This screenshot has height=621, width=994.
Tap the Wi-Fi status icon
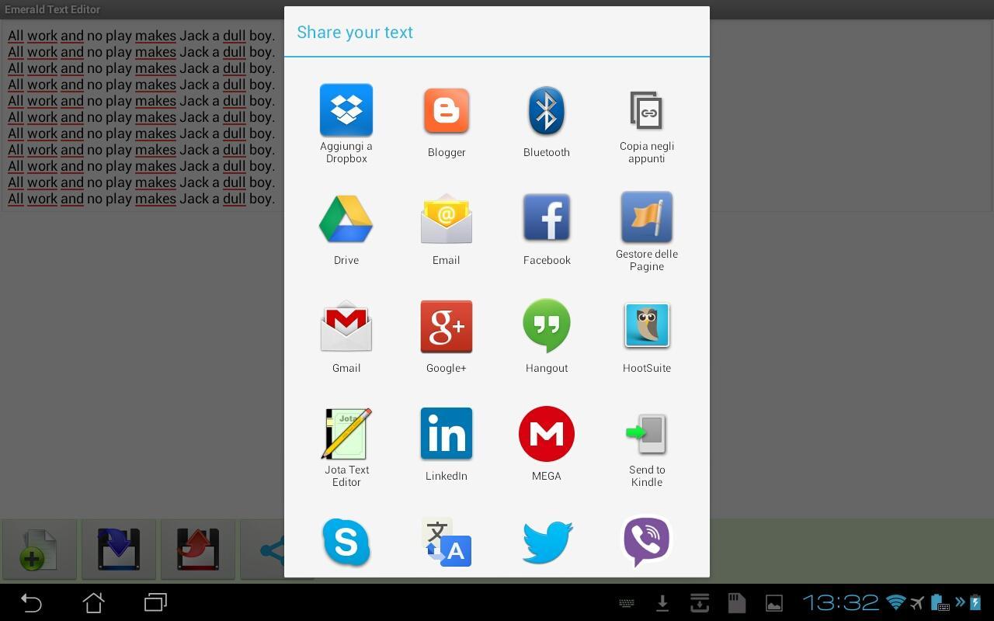click(x=896, y=602)
